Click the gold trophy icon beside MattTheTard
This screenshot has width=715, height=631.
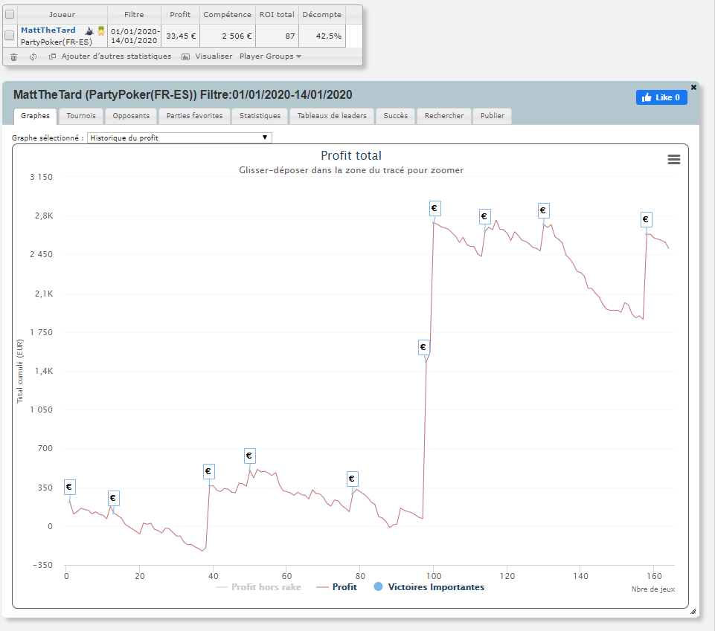pyautogui.click(x=101, y=30)
